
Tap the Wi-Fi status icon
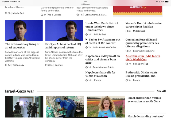[157, 2]
